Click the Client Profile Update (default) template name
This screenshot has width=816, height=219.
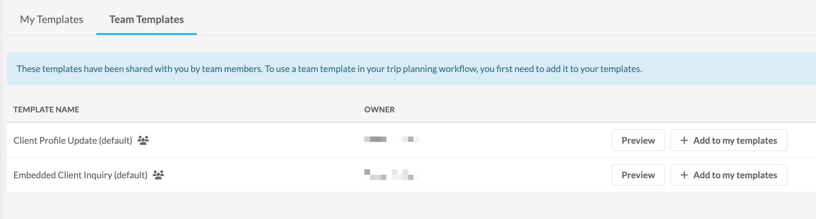point(73,140)
